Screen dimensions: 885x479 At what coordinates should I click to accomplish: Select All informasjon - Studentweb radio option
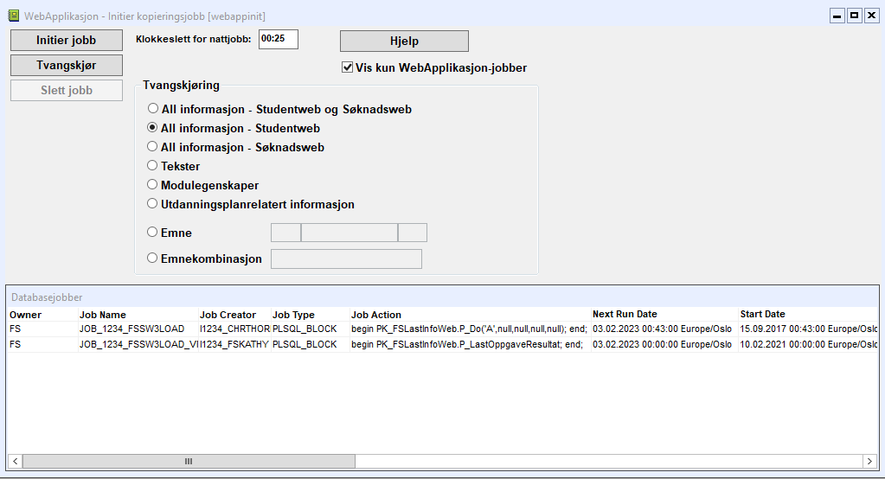152,127
